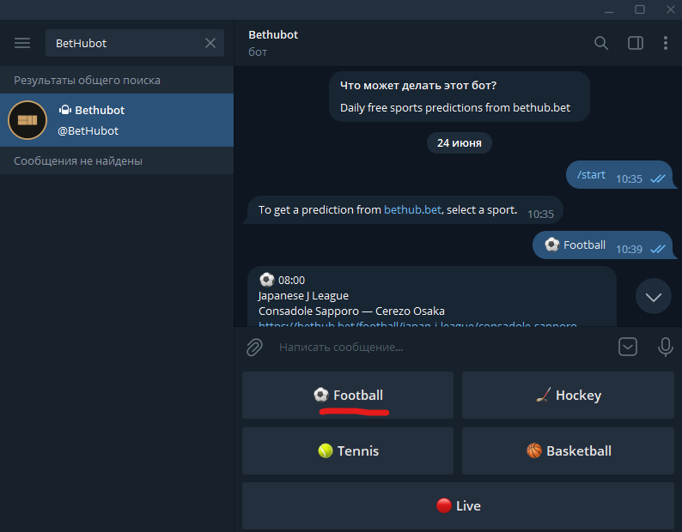Clear the BetHubot search text
The height and width of the screenshot is (532, 682).
pos(210,43)
